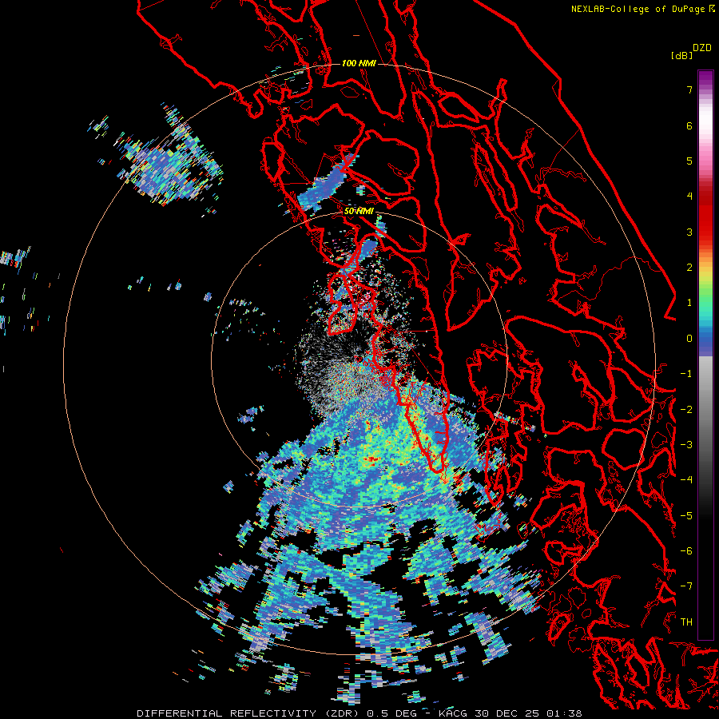Click the DZD legend title
The width and height of the screenshot is (719, 719).
click(x=702, y=48)
